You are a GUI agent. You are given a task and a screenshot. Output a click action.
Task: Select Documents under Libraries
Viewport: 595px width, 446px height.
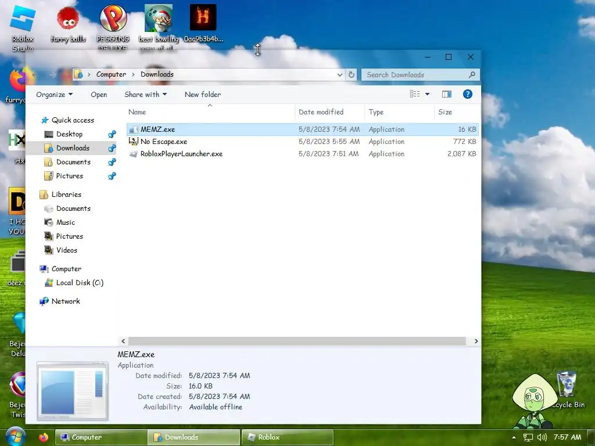click(73, 208)
